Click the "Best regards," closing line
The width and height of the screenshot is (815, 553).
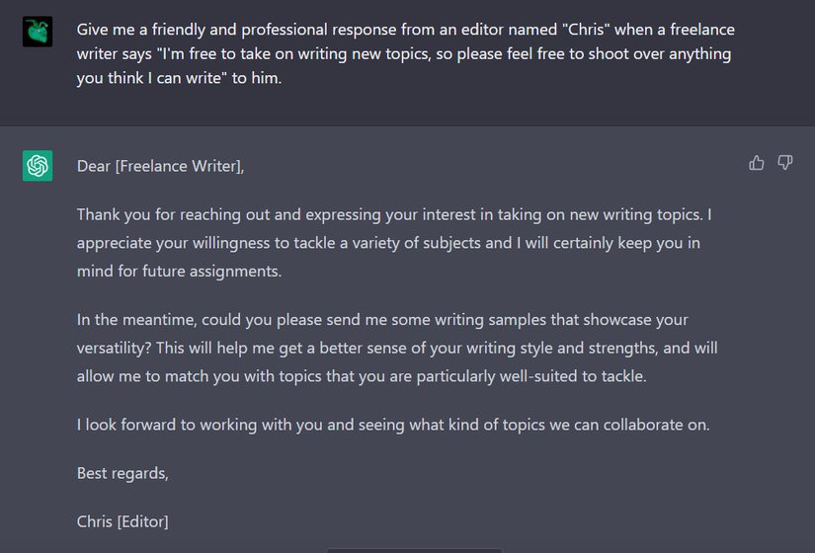coord(122,473)
